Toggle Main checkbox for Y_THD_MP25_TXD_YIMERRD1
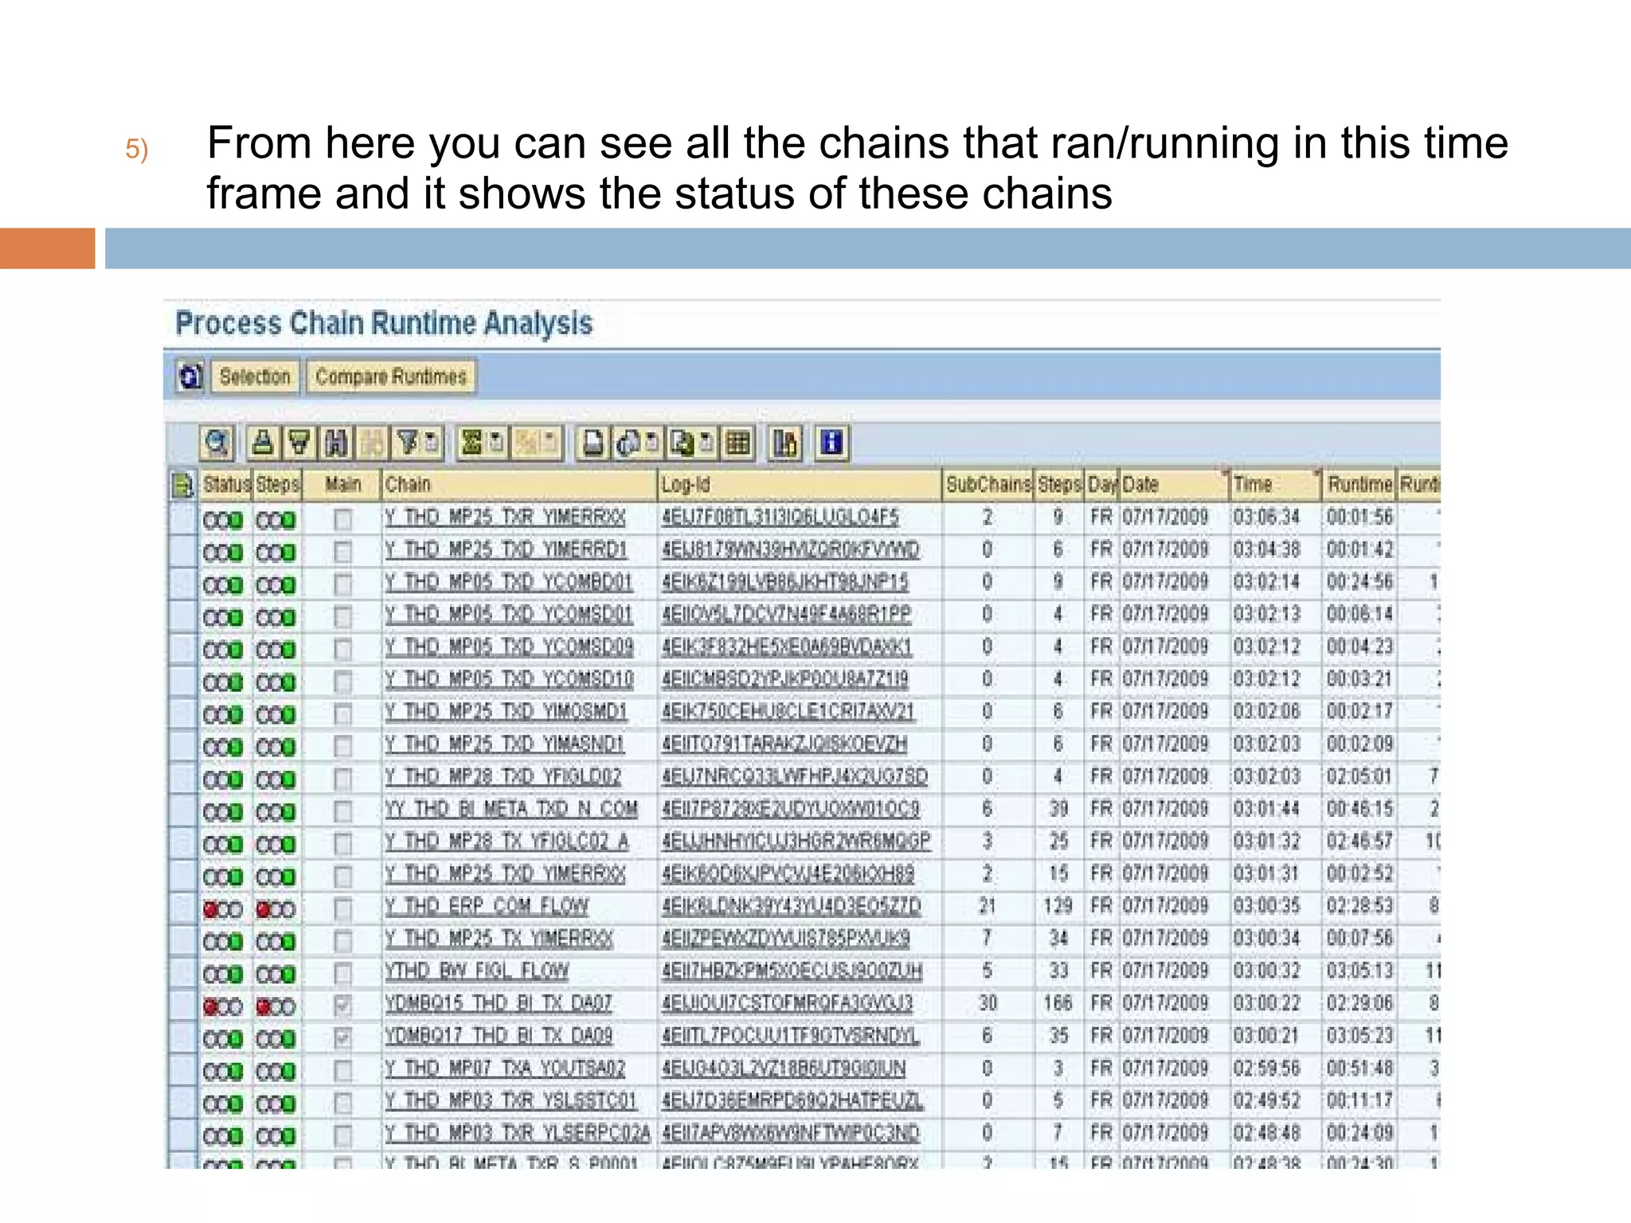Image resolution: width=1631 pixels, height=1223 pixels. click(342, 552)
